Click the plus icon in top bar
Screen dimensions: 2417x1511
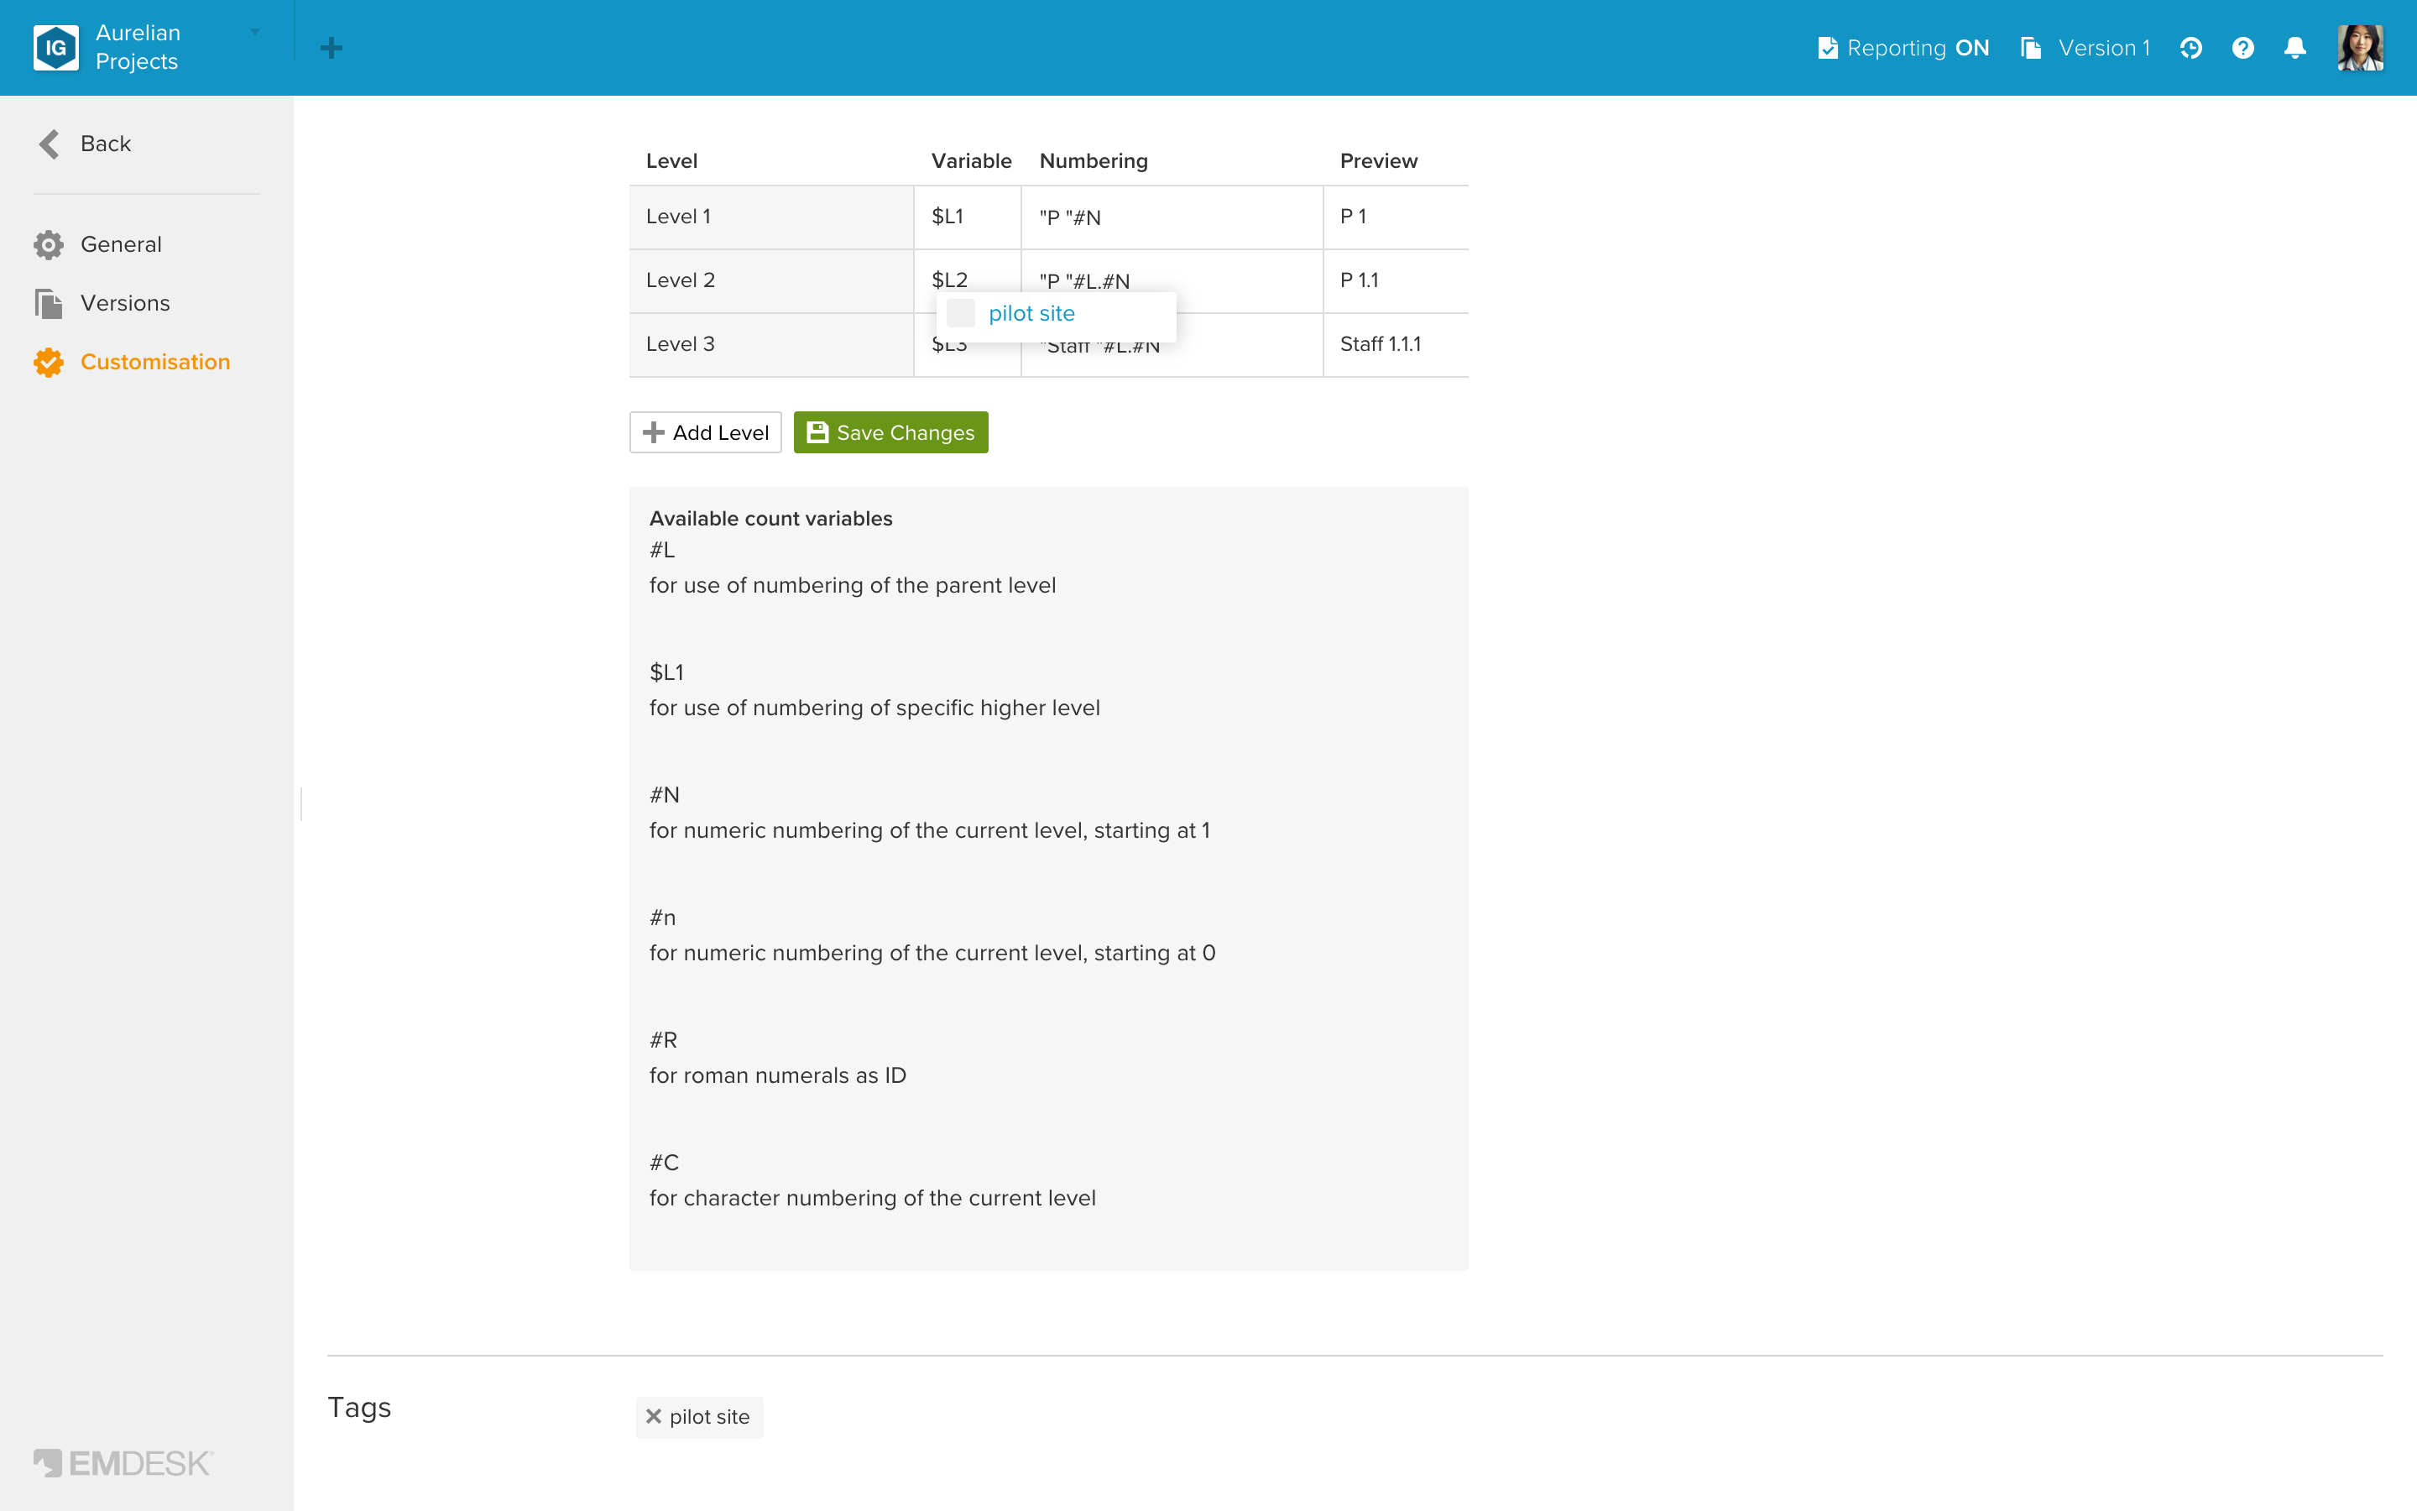tap(331, 48)
